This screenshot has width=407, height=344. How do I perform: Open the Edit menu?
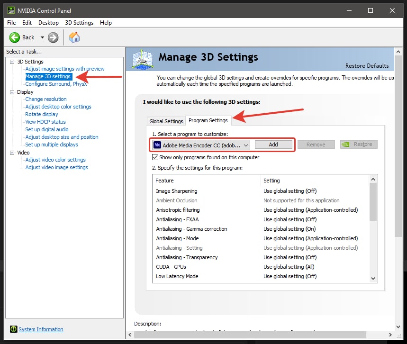click(27, 23)
